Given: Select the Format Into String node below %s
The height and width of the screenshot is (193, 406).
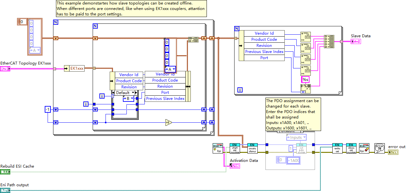Looking at the screenshot, I should (x=306, y=89).
